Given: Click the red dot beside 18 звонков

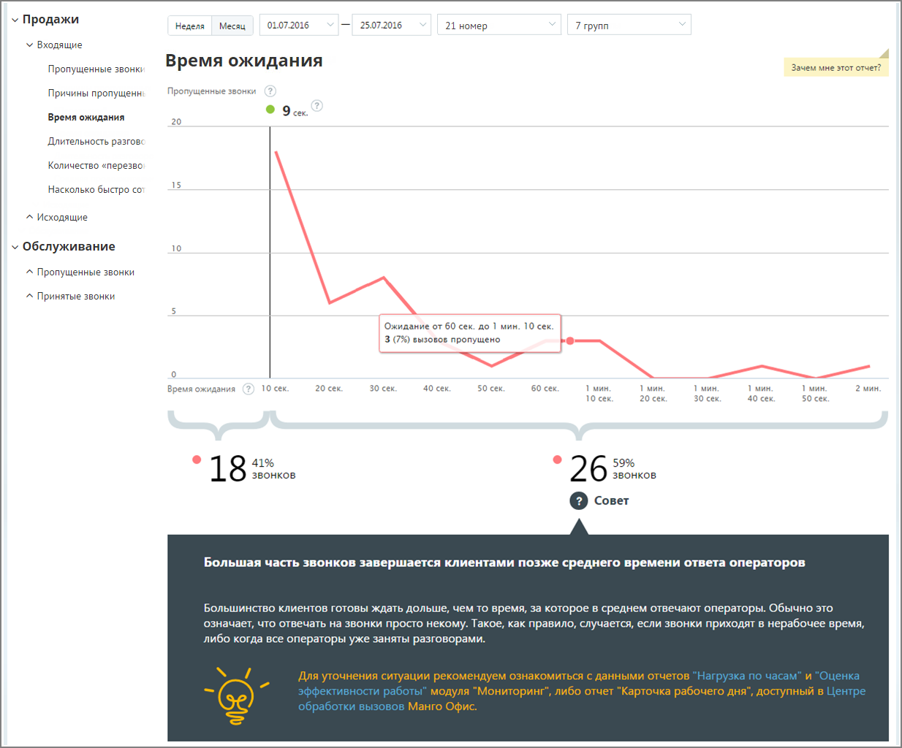Looking at the screenshot, I should (x=197, y=459).
